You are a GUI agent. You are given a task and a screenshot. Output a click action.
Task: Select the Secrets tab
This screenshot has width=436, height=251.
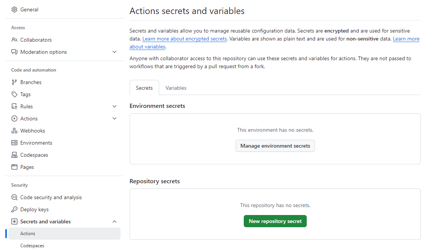click(144, 88)
